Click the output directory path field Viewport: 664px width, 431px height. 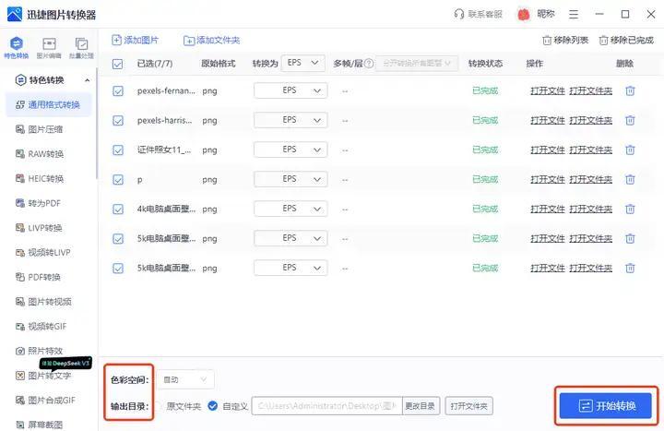(x=326, y=405)
